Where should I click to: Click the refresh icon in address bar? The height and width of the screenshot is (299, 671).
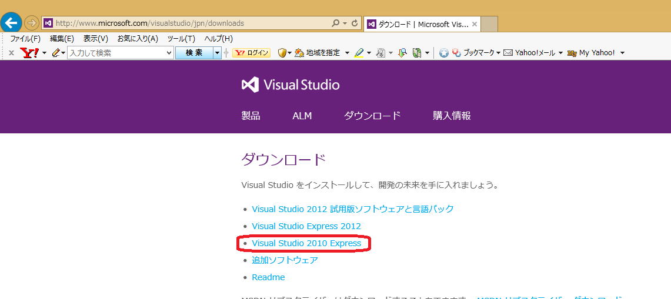coord(354,23)
